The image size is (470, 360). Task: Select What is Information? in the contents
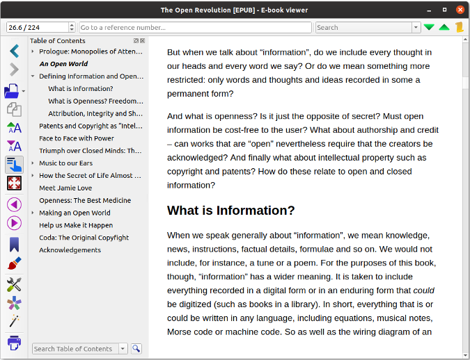click(80, 89)
